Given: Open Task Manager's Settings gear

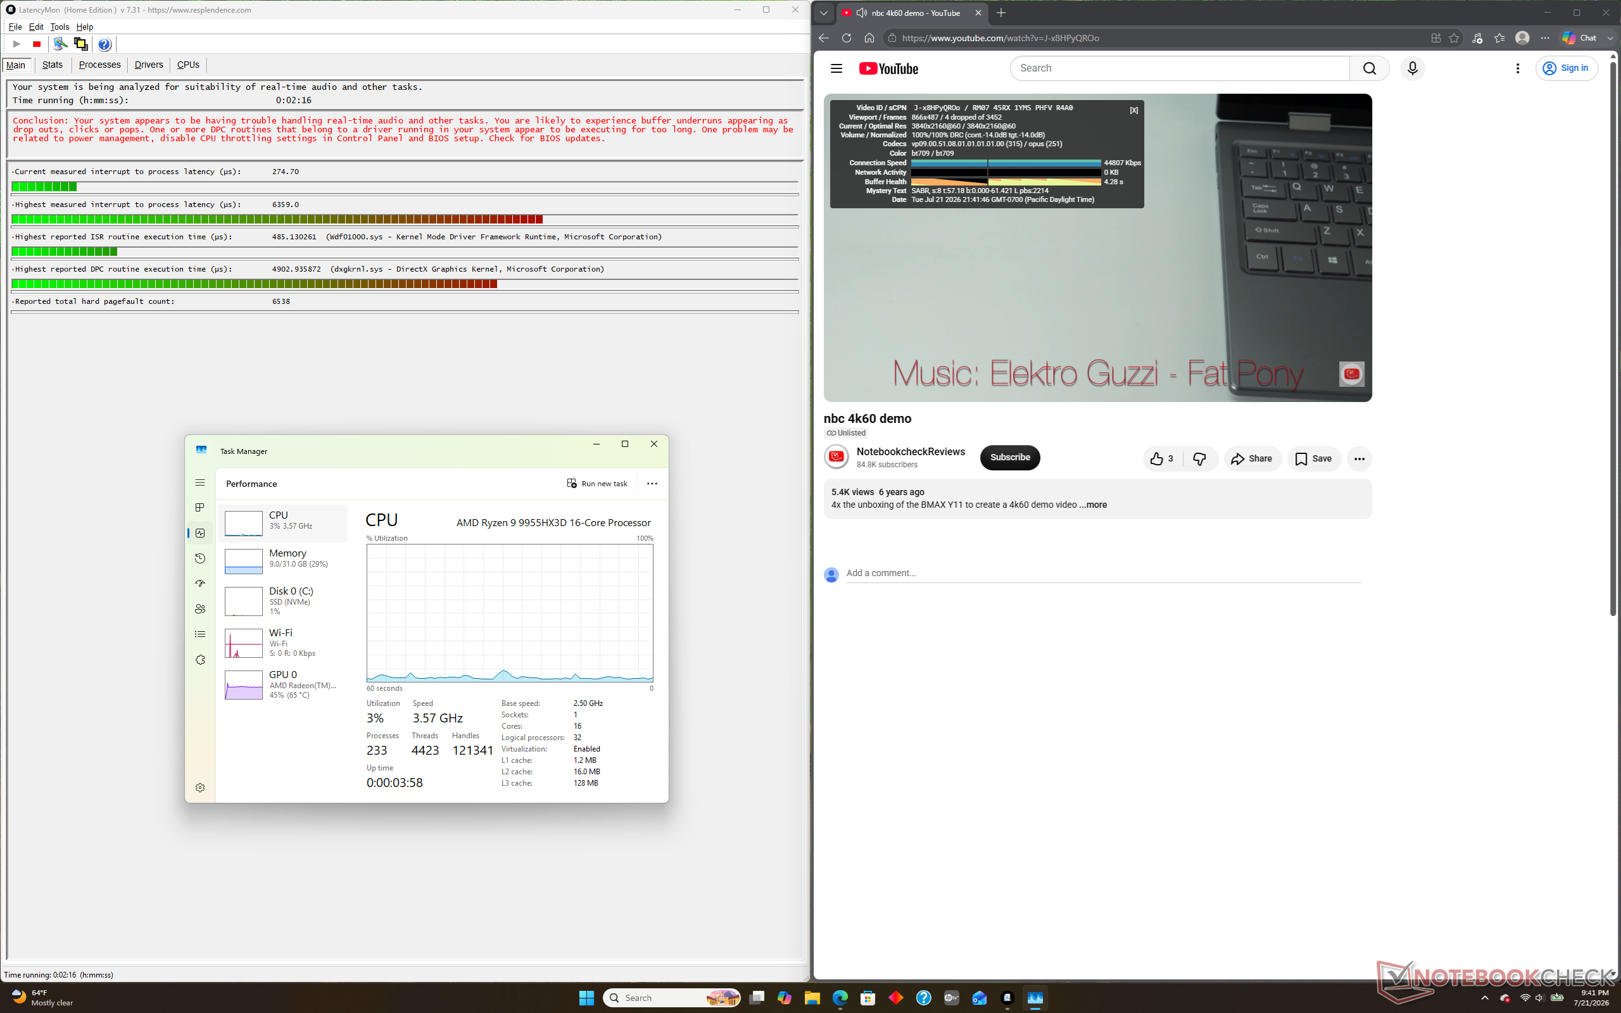Looking at the screenshot, I should tap(200, 788).
